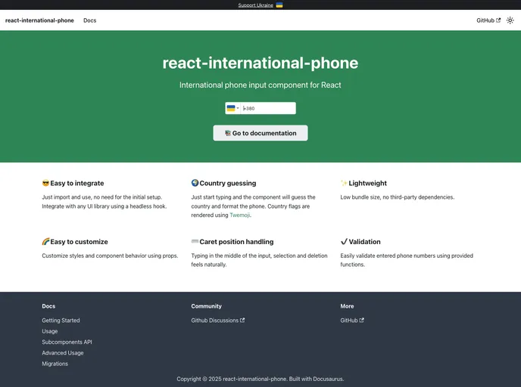Open Advanced Usage footer link

pos(63,353)
